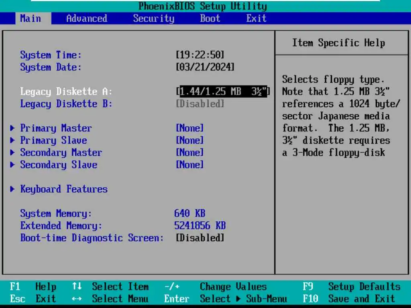Click the Item Specific Help heading
The image size is (411, 308).
(339, 43)
